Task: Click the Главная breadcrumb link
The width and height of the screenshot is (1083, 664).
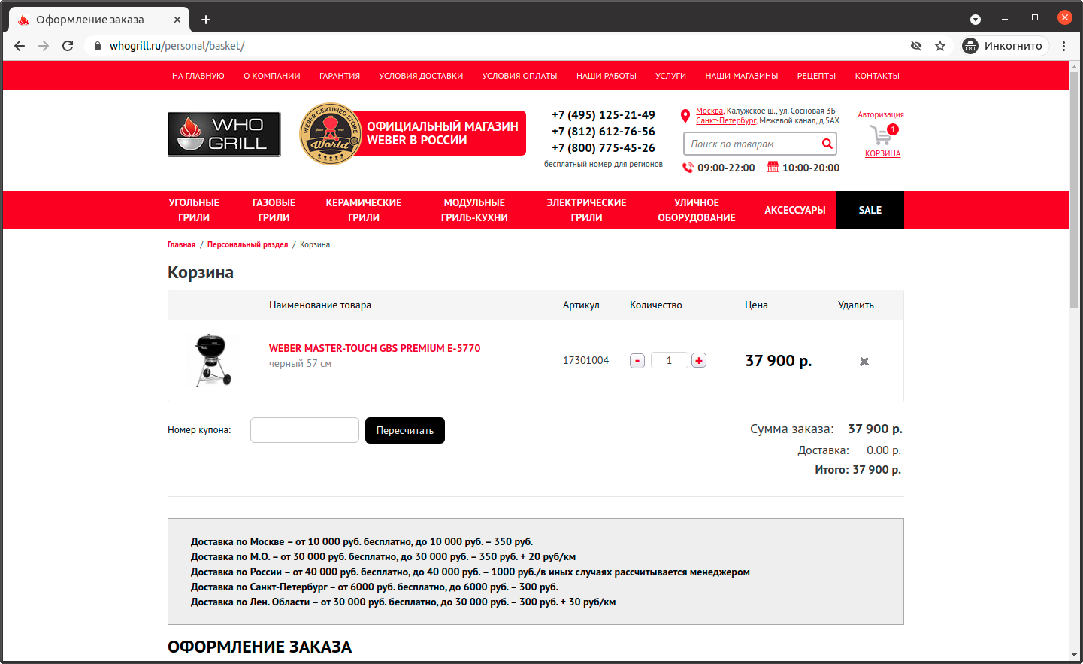Action: tap(181, 244)
